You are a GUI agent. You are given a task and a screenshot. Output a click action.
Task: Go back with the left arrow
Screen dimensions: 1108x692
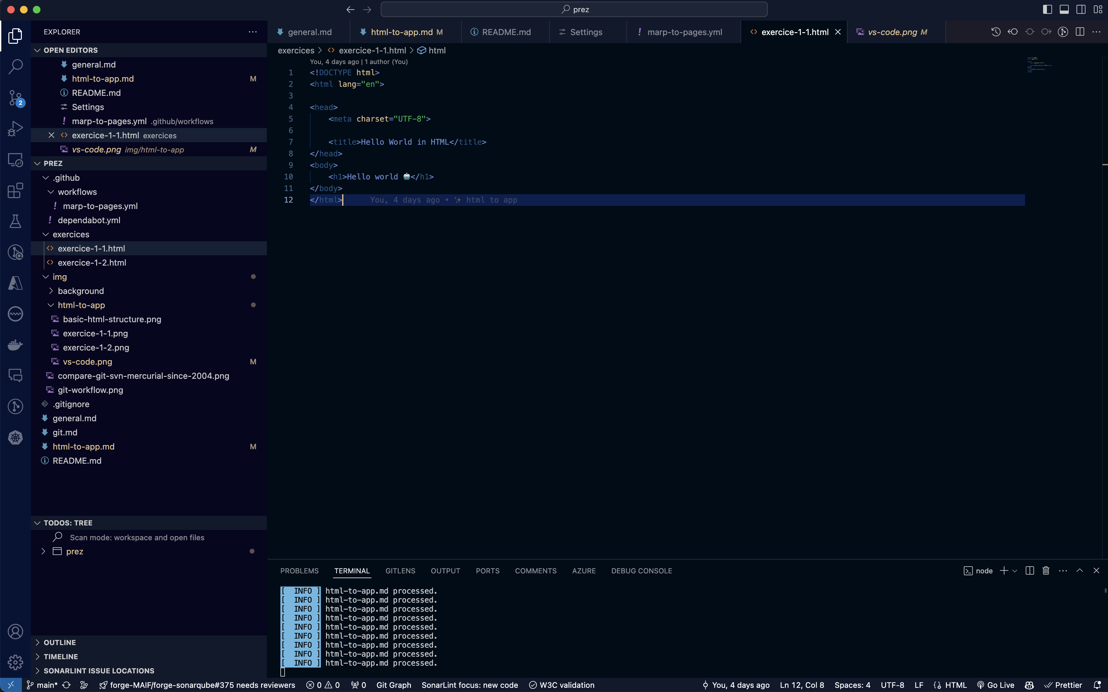tap(350, 10)
